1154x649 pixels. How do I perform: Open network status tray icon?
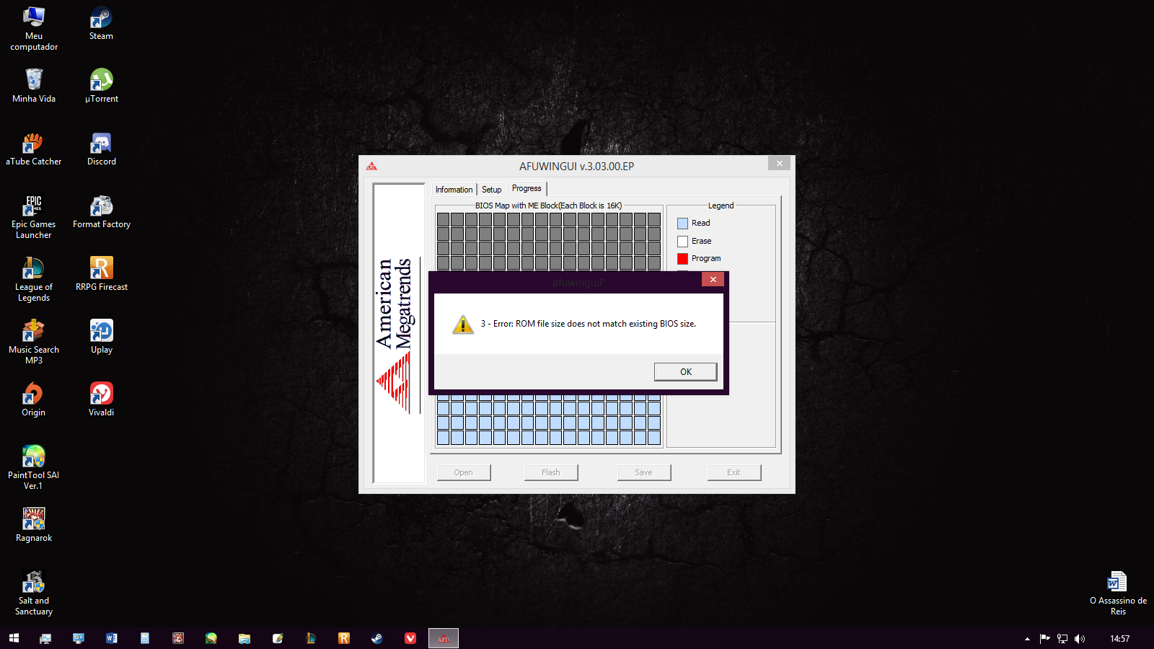1062,638
